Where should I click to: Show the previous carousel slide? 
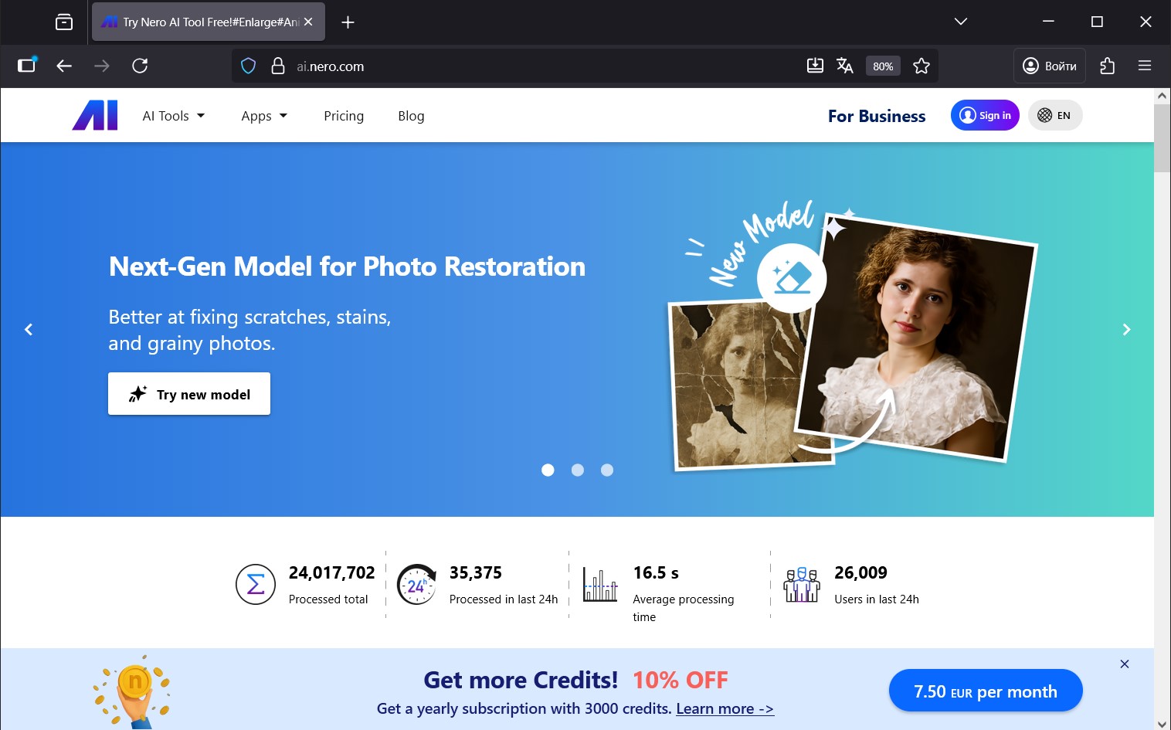tap(29, 329)
